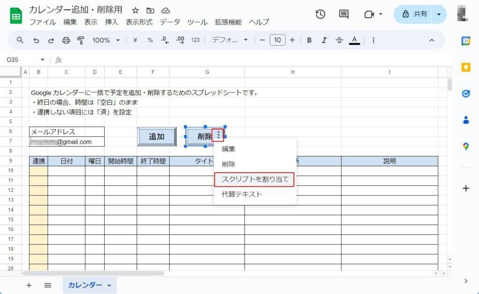
Task: Select スクリプトを割り当て from context menu
Action: (255, 179)
